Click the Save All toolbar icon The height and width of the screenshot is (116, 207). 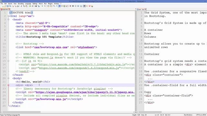(x=10, y=6)
